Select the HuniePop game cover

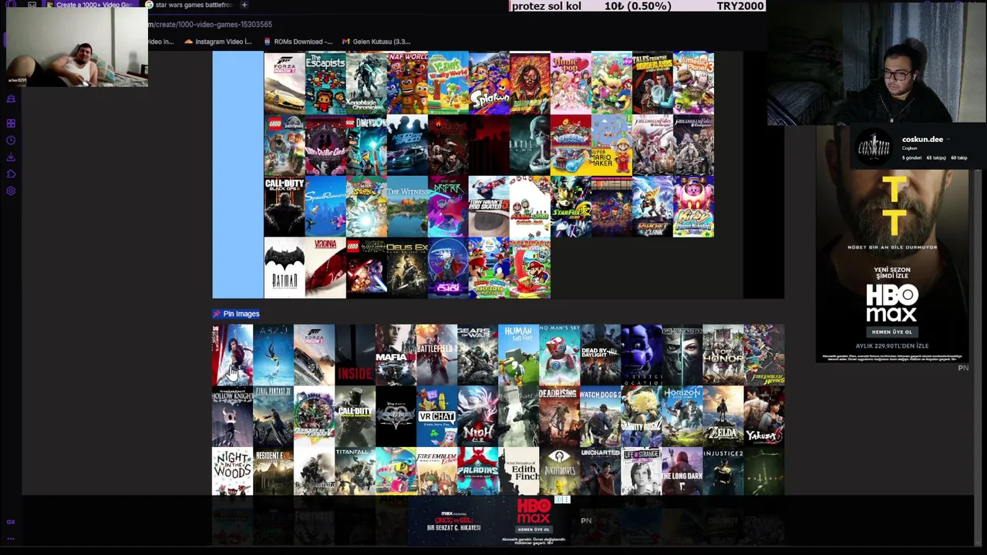[570, 83]
